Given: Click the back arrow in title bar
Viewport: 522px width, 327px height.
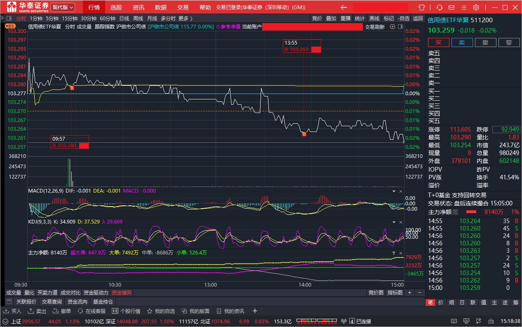Looking at the screenshot, I should pyautogui.click(x=343, y=7).
